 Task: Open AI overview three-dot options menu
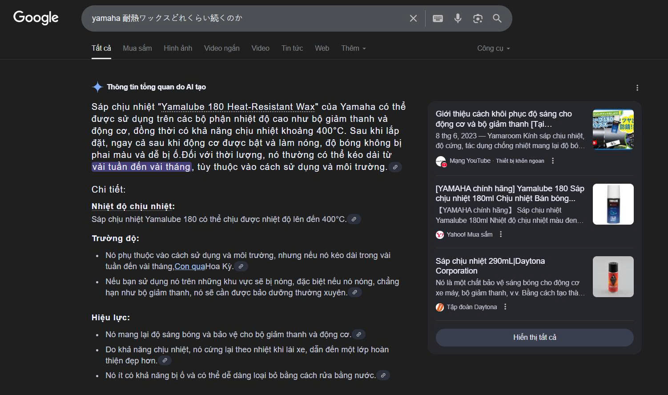637,88
